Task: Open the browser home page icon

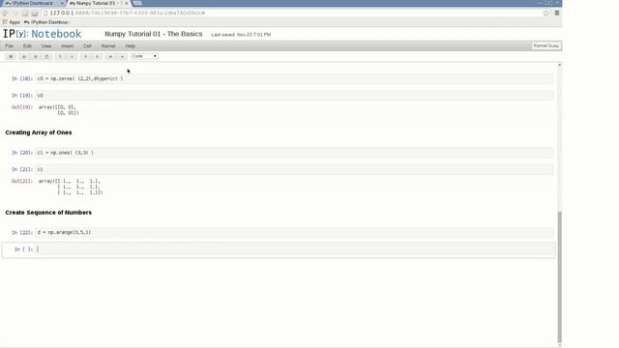Action: (35, 13)
